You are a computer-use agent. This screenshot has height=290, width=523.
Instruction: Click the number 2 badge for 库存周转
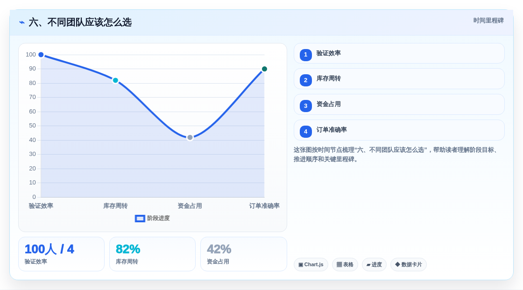pos(305,80)
